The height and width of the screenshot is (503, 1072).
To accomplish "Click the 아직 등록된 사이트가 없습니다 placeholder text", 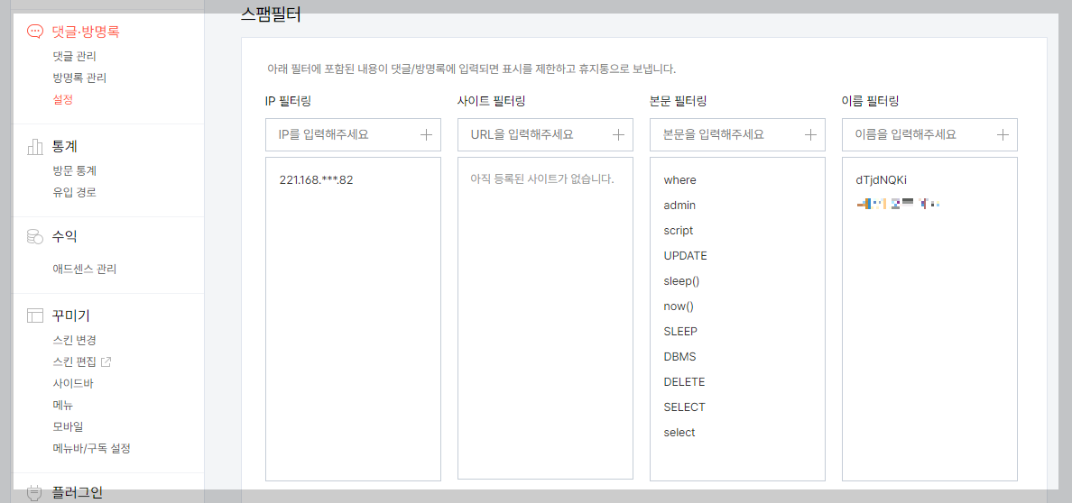I will click(x=543, y=179).
